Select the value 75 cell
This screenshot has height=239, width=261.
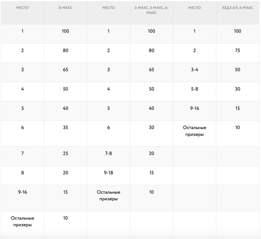point(238,50)
